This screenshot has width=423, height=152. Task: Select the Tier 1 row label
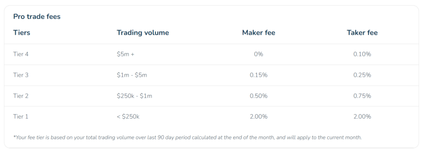pyautogui.click(x=21, y=117)
